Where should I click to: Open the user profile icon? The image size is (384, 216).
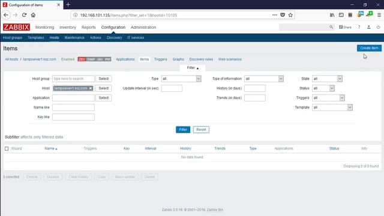coord(368,27)
